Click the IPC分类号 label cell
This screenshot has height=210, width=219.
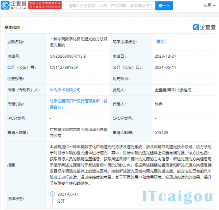[x=26, y=118]
